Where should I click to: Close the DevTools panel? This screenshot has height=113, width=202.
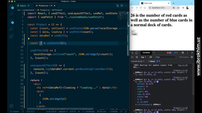click(192, 53)
